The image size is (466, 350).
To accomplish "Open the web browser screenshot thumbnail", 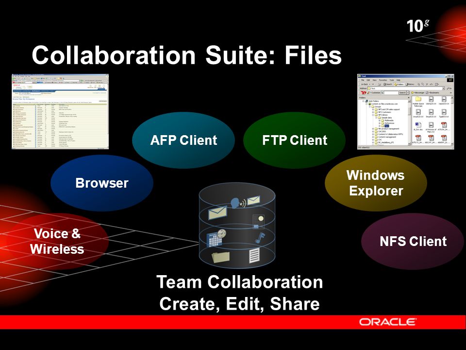I will [60, 112].
